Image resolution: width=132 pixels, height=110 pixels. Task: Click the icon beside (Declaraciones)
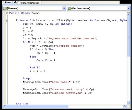point(69,8)
